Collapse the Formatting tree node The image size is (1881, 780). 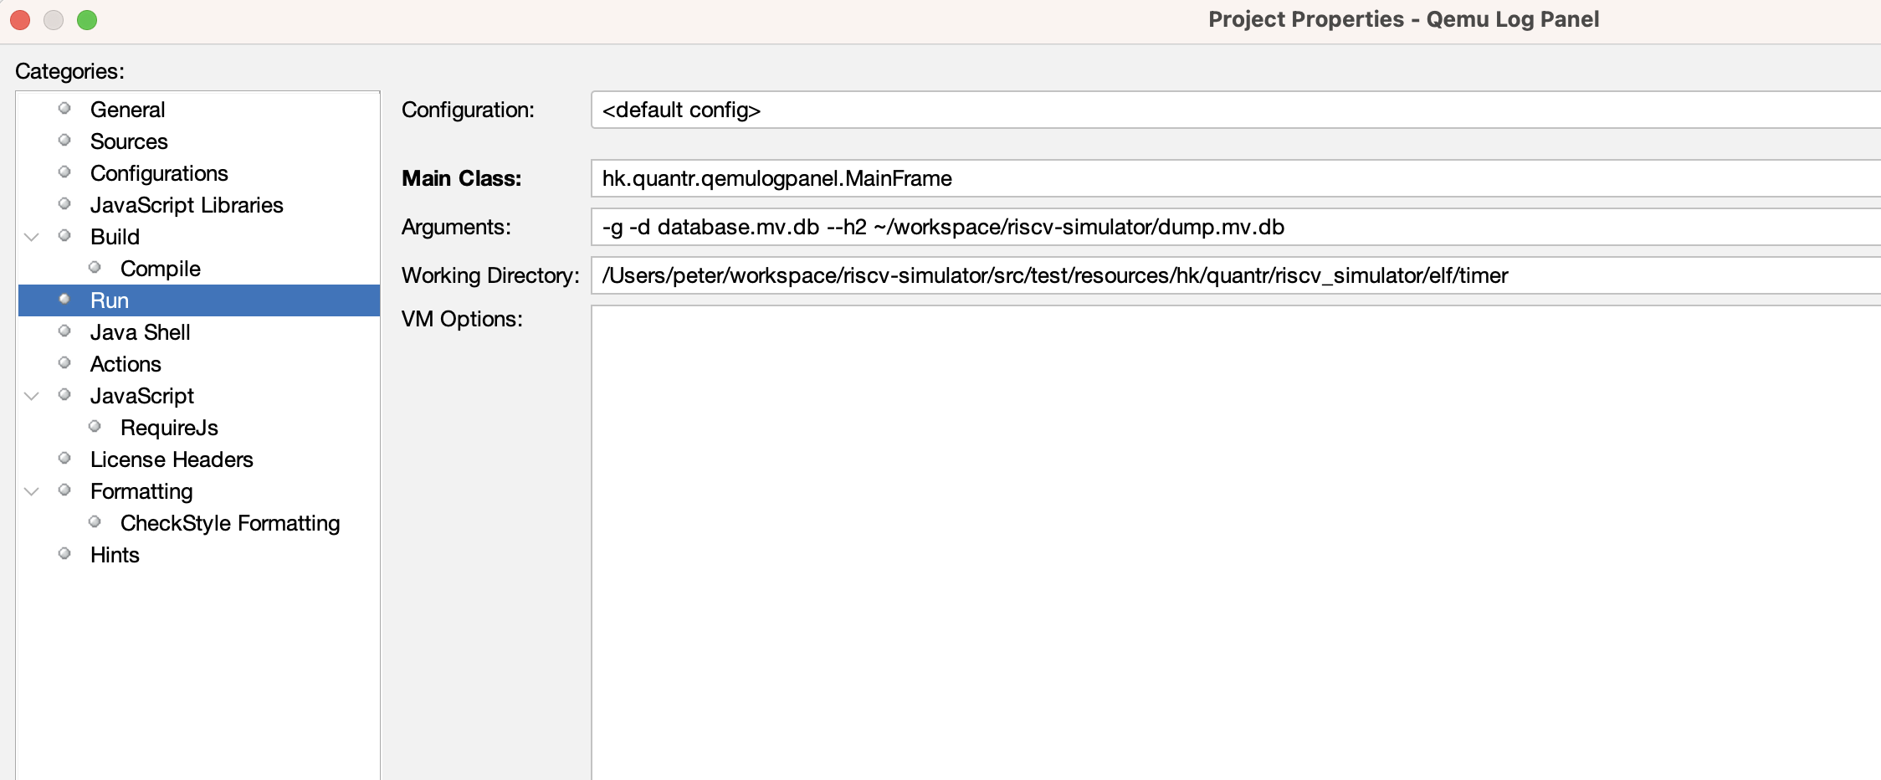(x=32, y=491)
